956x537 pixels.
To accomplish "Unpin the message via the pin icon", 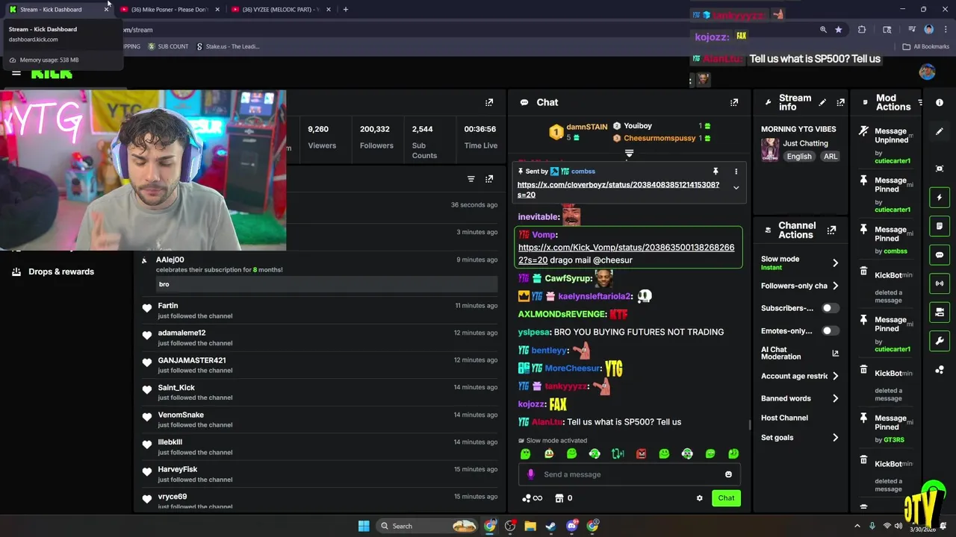I will tap(716, 172).
